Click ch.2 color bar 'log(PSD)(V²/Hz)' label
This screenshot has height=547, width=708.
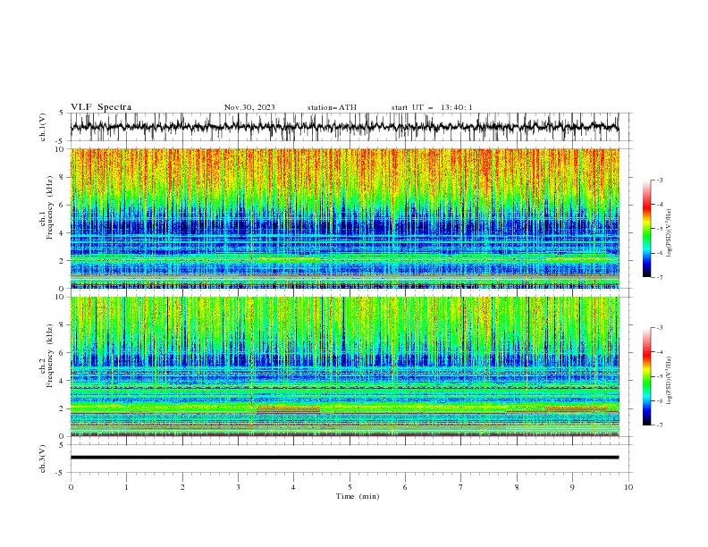click(x=670, y=380)
